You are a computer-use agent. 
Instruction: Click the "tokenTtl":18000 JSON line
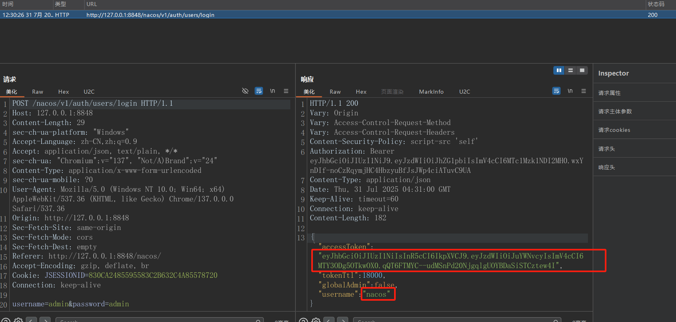(x=352, y=275)
